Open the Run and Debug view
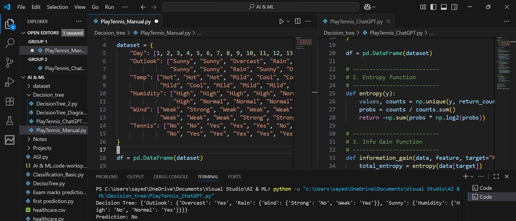Image resolution: width=516 pixels, height=221 pixels. pyautogui.click(x=9, y=82)
